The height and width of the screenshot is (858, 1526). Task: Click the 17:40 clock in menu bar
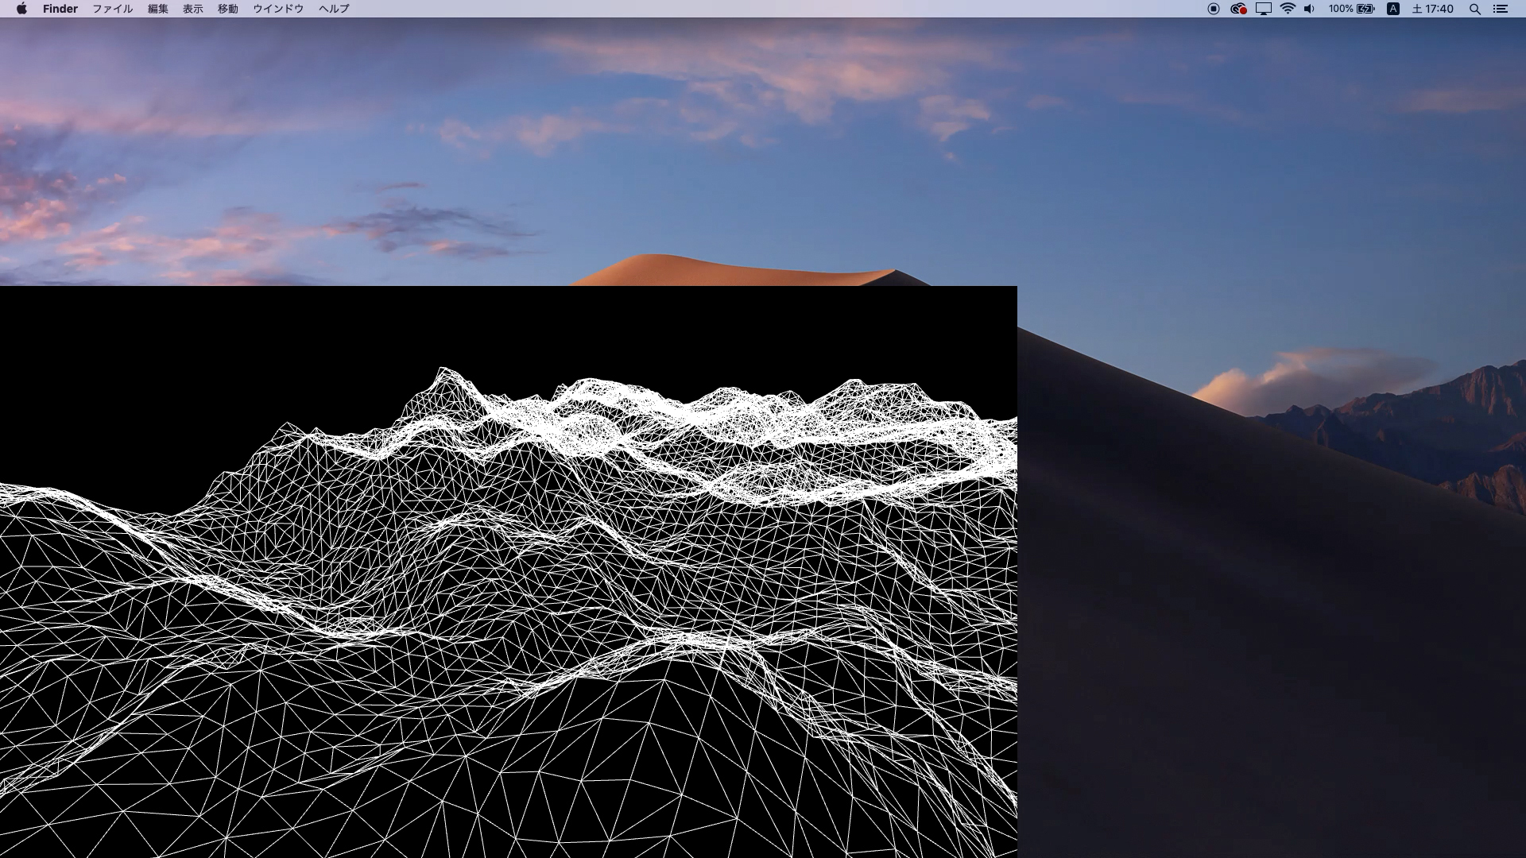[1432, 9]
